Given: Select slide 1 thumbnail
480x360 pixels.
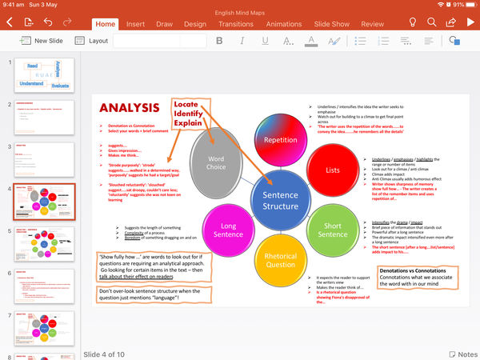Looking at the screenshot, I should (44, 75).
